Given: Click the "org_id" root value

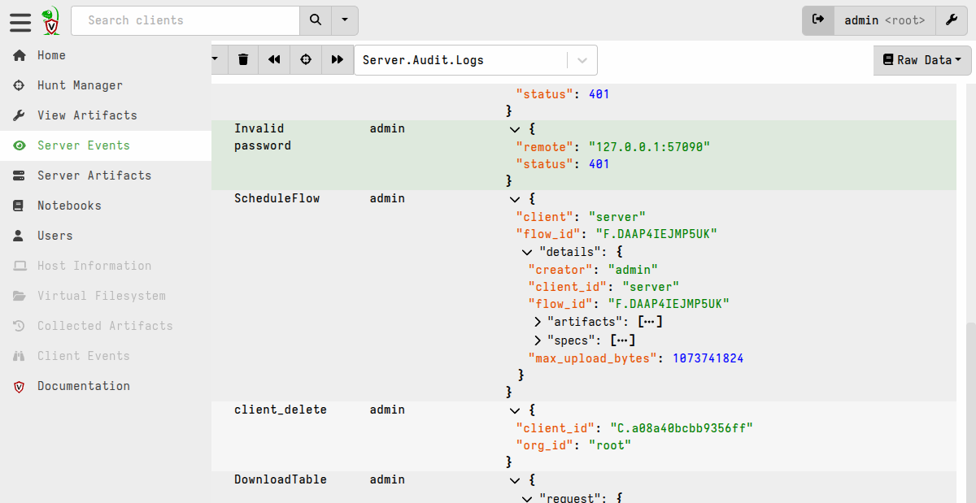Looking at the screenshot, I should [x=610, y=445].
